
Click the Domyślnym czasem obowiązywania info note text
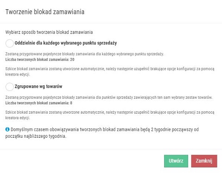(102, 133)
